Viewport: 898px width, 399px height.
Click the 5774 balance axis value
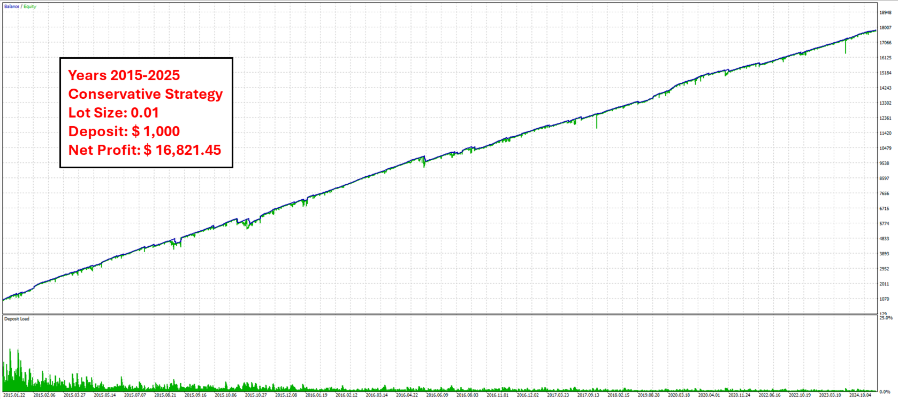pos(885,224)
